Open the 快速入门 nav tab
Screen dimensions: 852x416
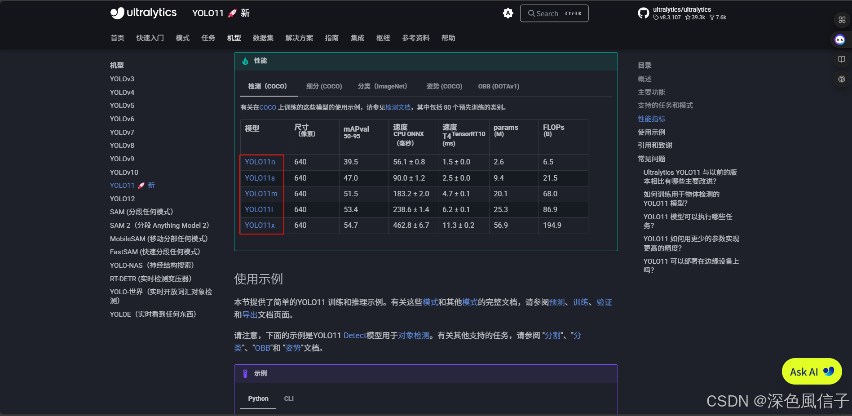click(150, 38)
